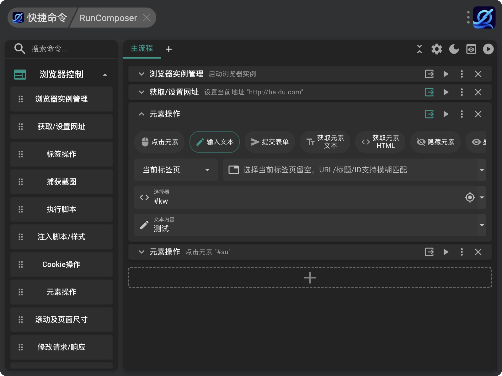Select the 输入文本 action

[215, 142]
